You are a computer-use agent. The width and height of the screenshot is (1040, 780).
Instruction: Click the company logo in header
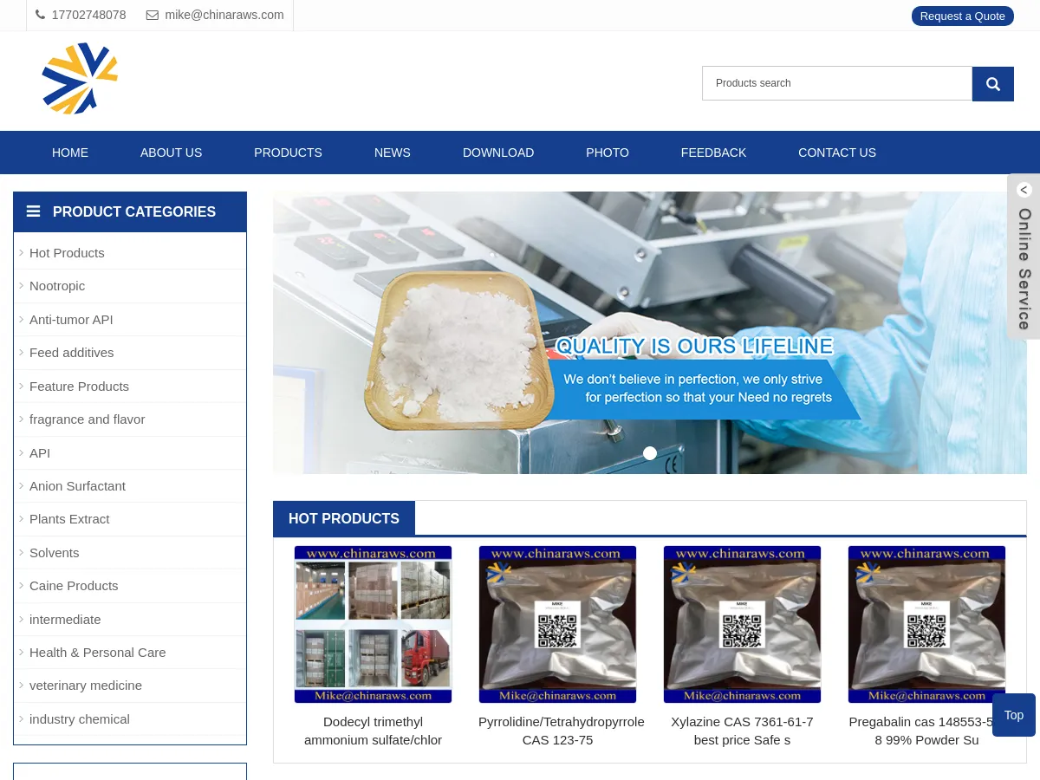tap(80, 79)
